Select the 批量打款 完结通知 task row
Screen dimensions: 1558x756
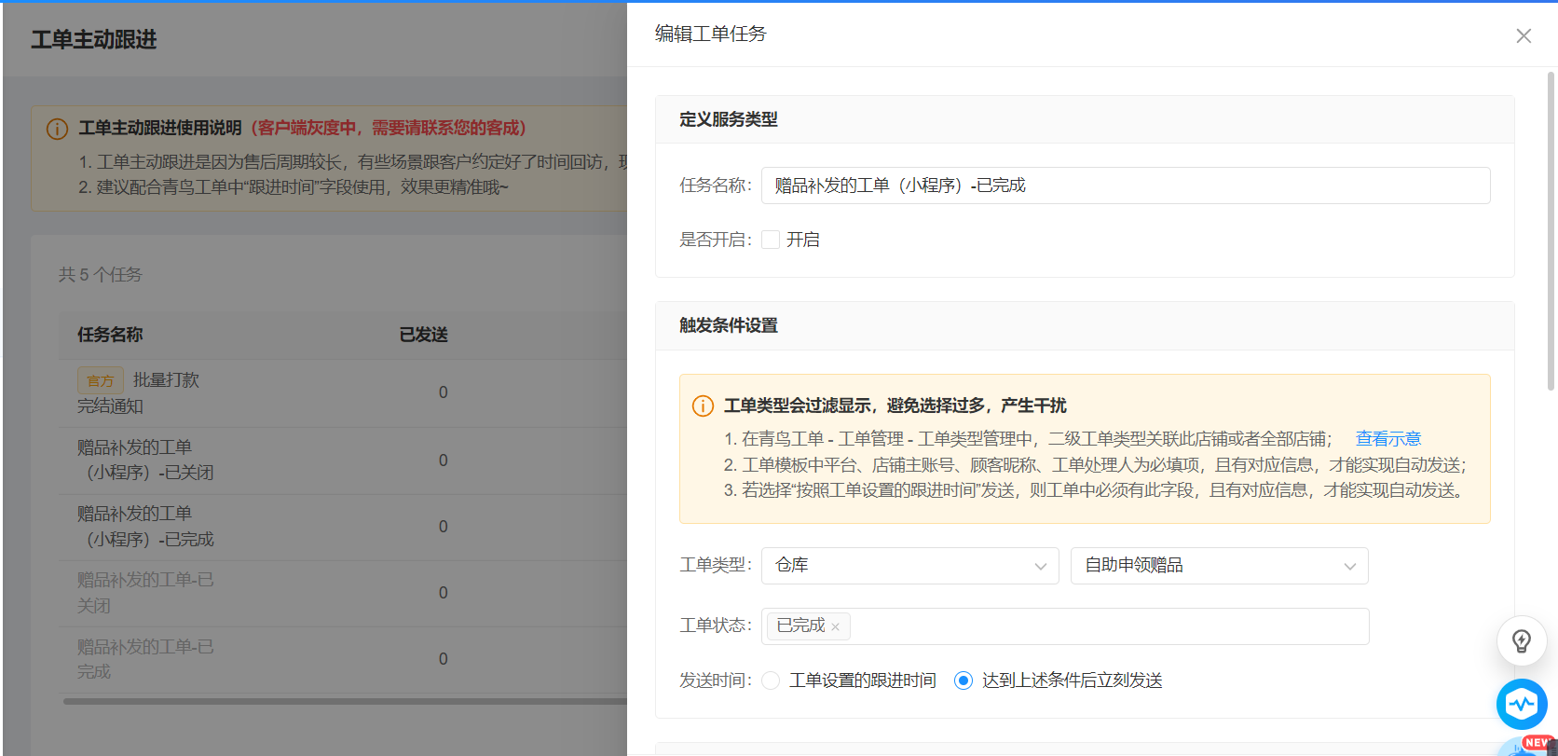(x=343, y=393)
